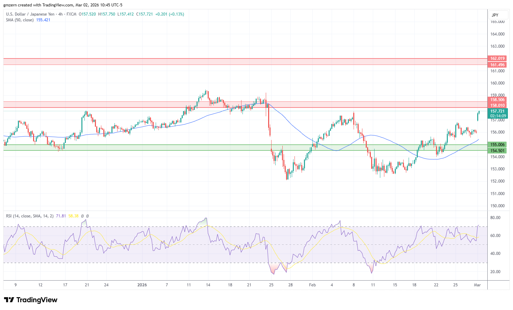Click the countdown timer 02:14:09
The height and width of the screenshot is (310, 513).
click(498, 116)
